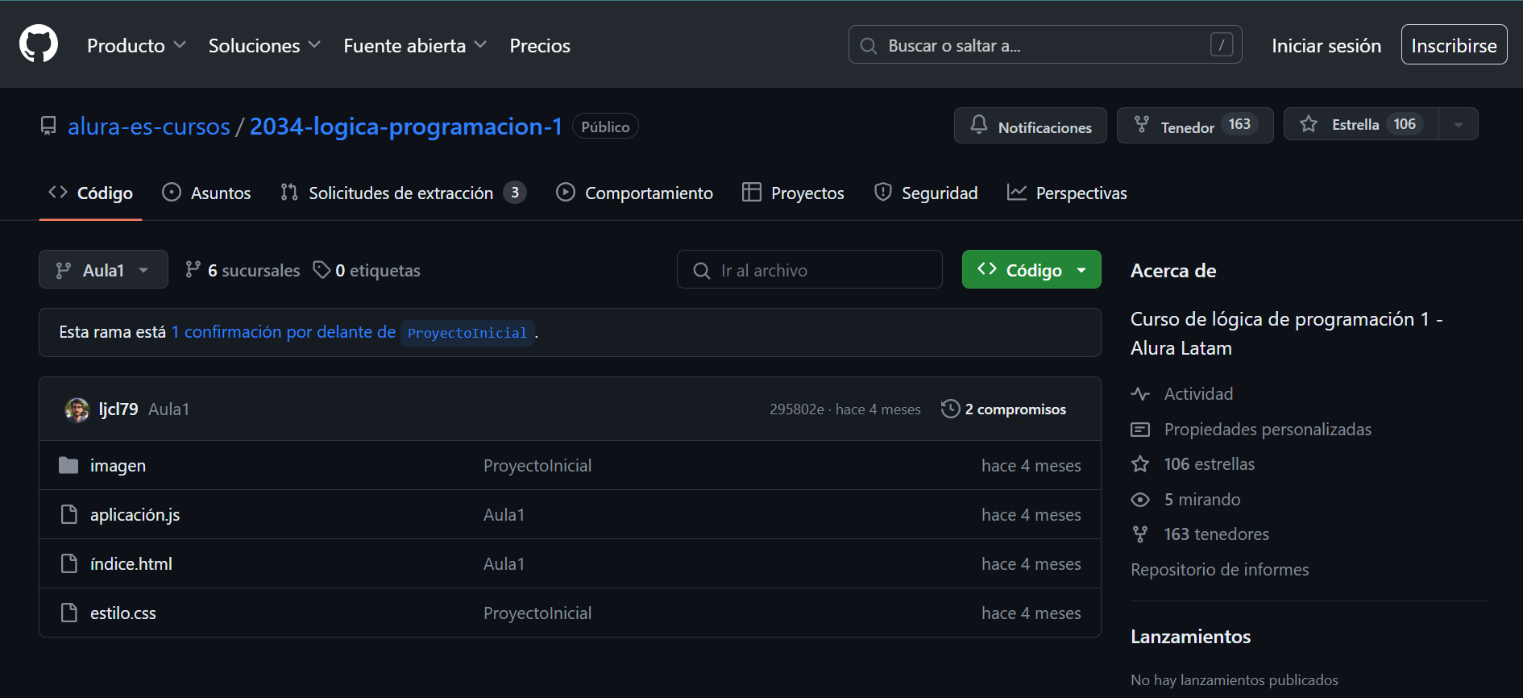Go to the Precios page
The height and width of the screenshot is (698, 1523).
pyautogui.click(x=540, y=46)
